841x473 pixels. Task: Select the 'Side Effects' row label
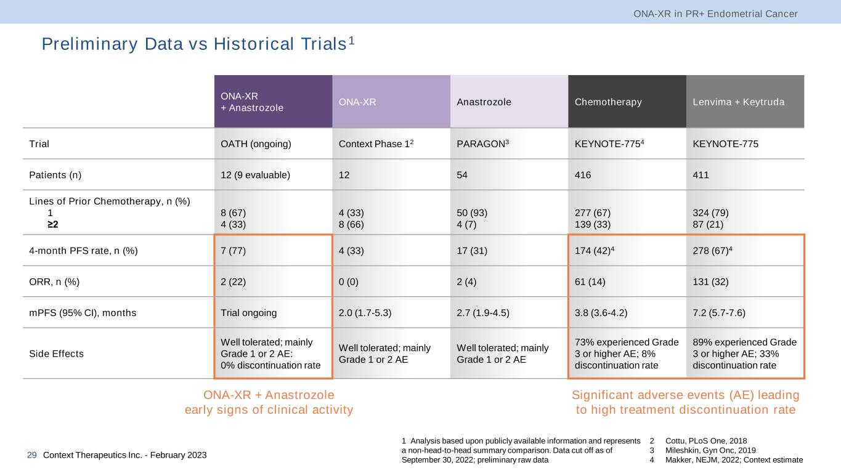click(x=57, y=354)
